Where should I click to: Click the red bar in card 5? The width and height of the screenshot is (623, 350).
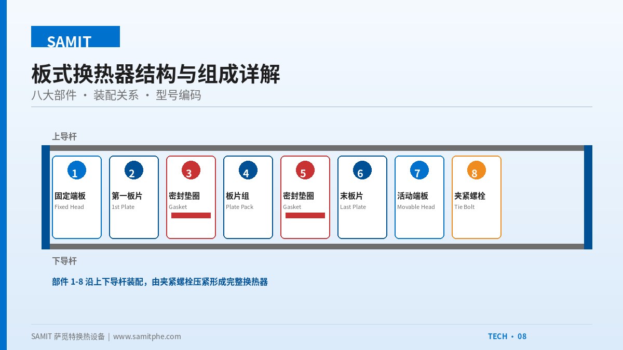pos(305,215)
